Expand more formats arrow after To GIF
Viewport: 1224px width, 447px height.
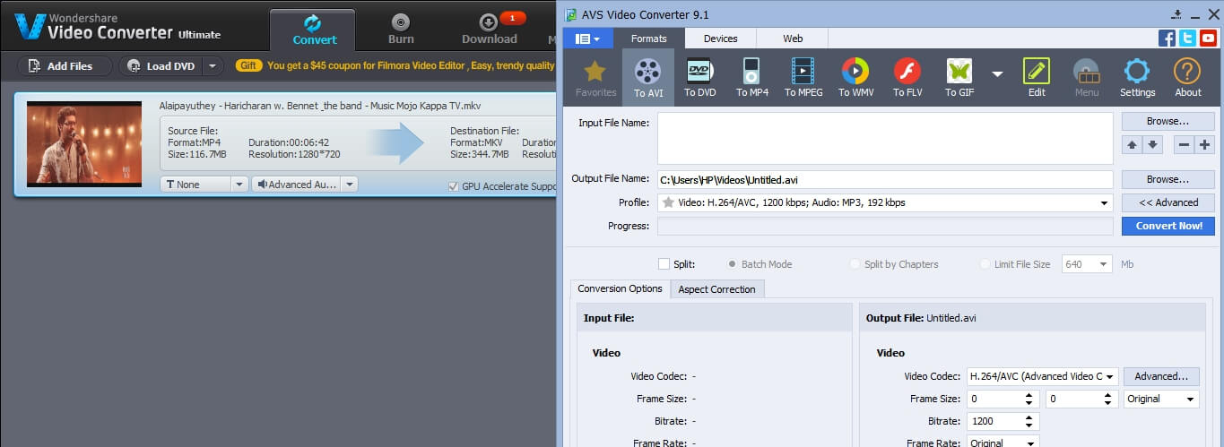pos(997,74)
